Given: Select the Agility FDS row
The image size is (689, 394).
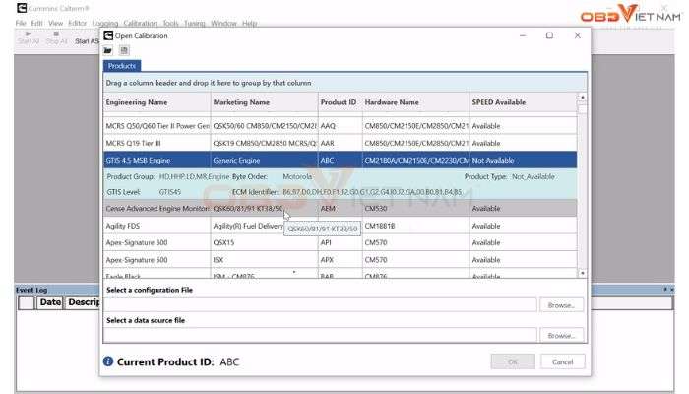Looking at the screenshot, I should pos(341,226).
